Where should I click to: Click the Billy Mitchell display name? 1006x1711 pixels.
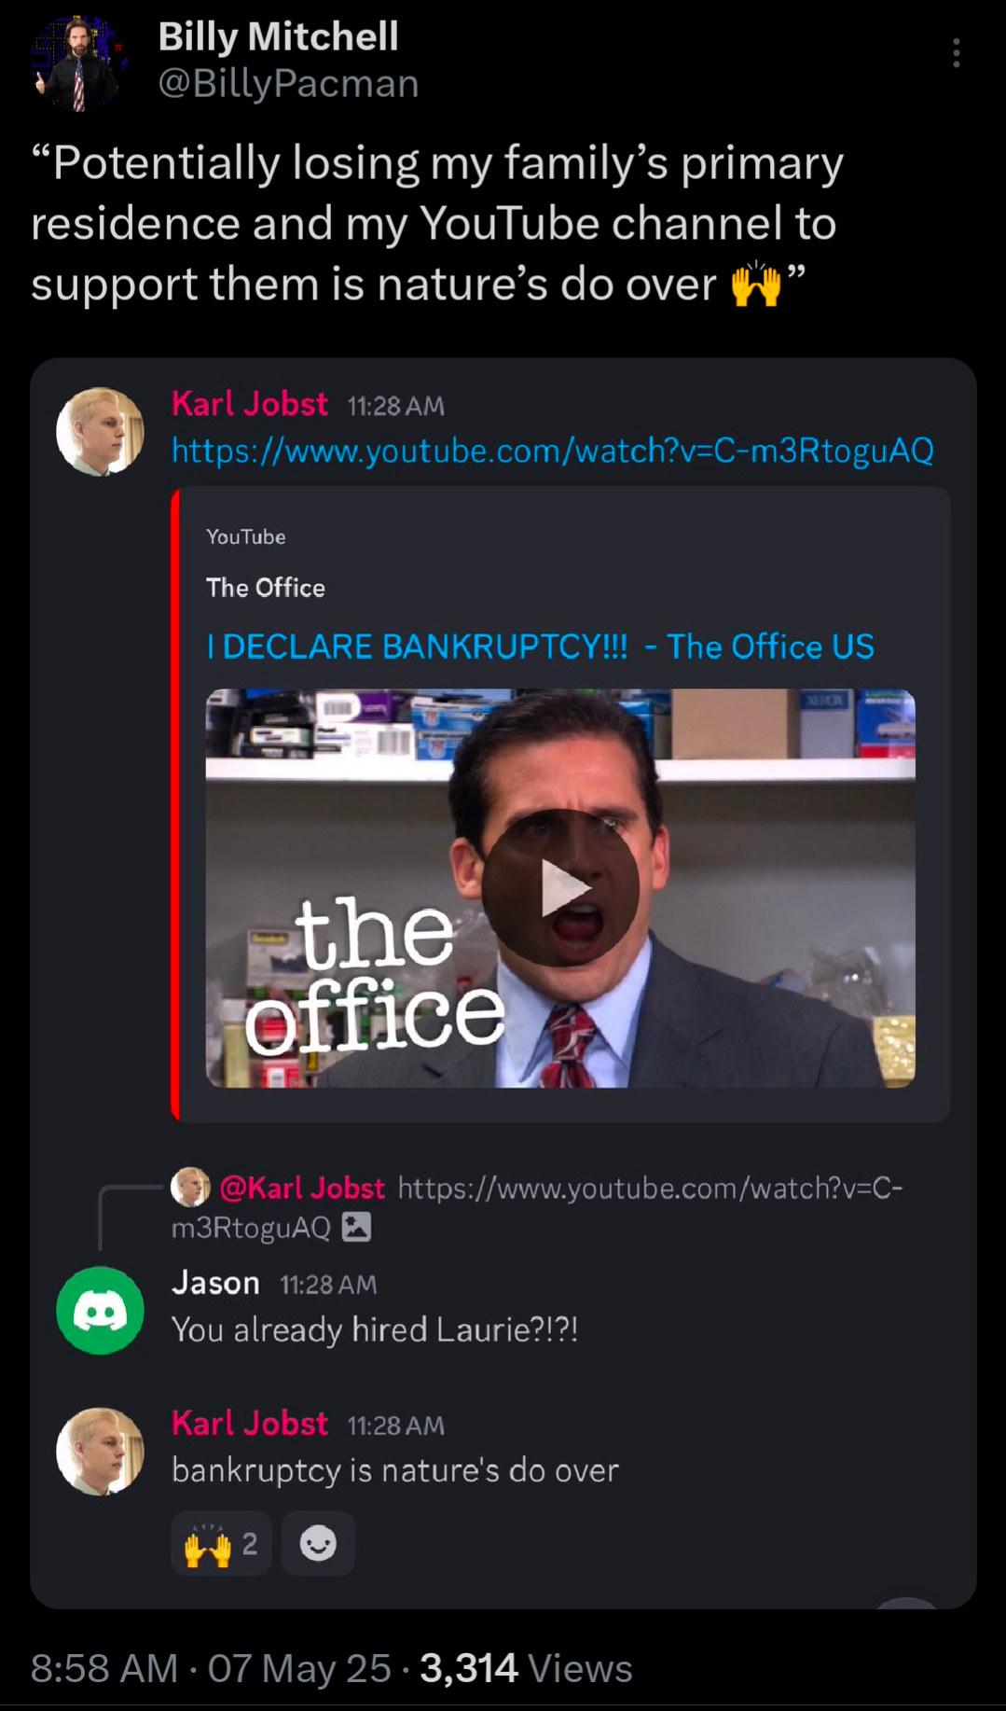279,36
